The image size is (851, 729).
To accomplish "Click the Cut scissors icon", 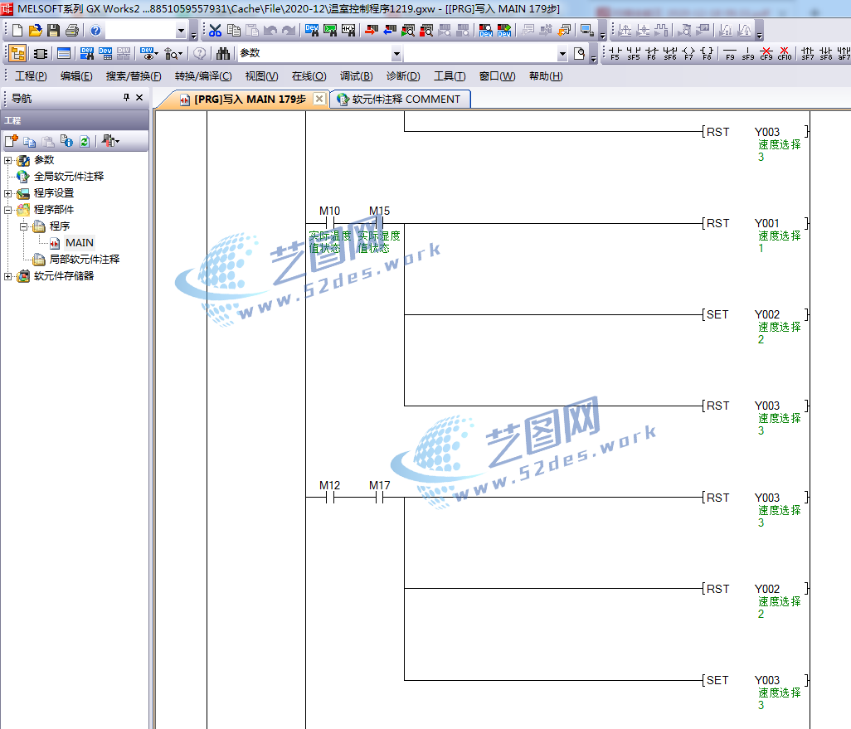I will 216,31.
